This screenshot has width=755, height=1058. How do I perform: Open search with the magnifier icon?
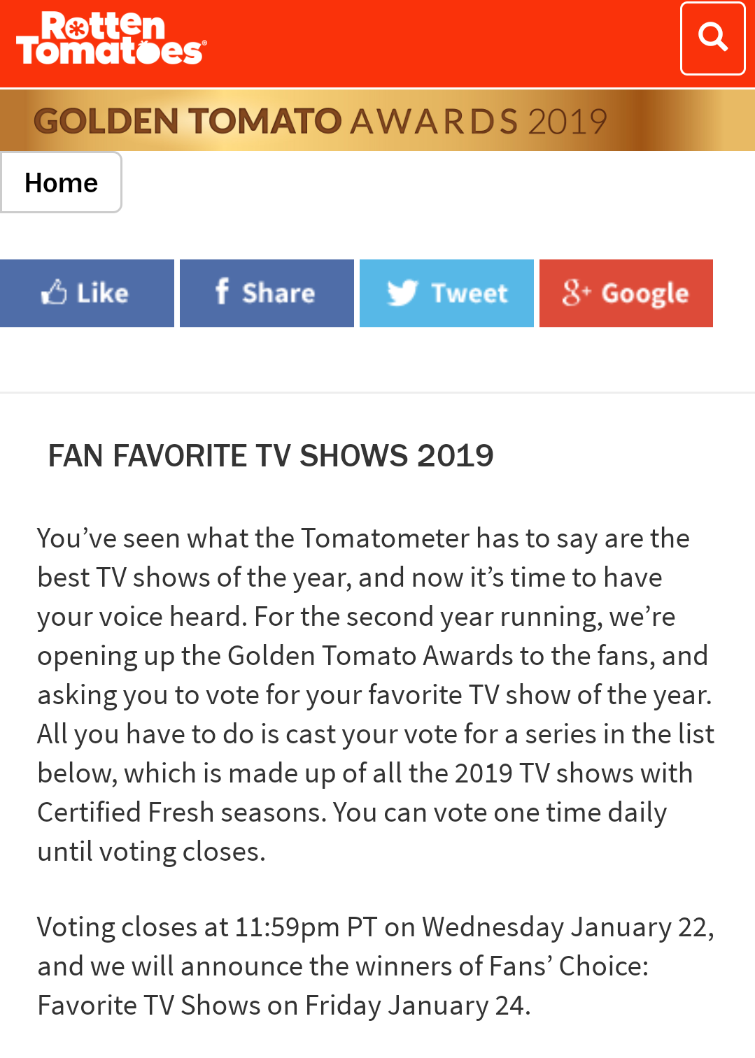pos(712,38)
